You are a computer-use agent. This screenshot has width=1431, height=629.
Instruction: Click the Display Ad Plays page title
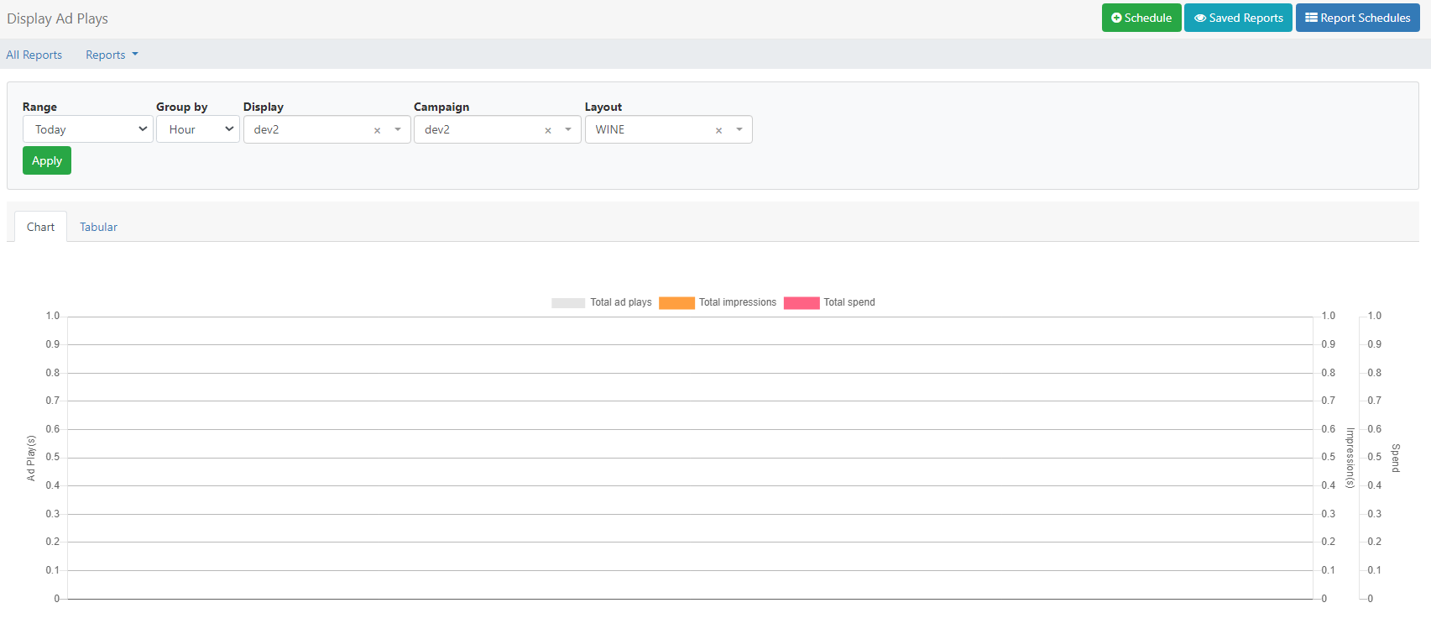click(x=57, y=18)
